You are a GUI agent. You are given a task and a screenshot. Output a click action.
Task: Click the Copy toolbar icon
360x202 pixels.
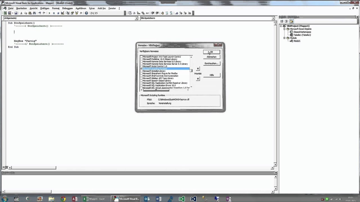[x=25, y=13]
